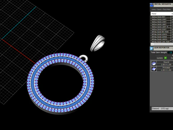This screenshot has width=173, height=130.
Task: Select the Princess gem shape icon
Action: click(154, 69)
